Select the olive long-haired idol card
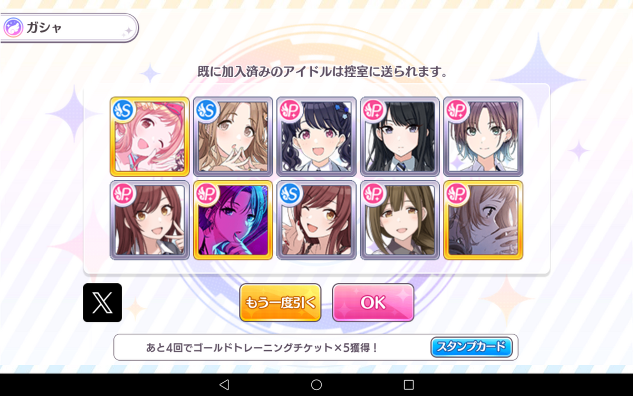Viewport: 633px width, 396px height. point(400,220)
